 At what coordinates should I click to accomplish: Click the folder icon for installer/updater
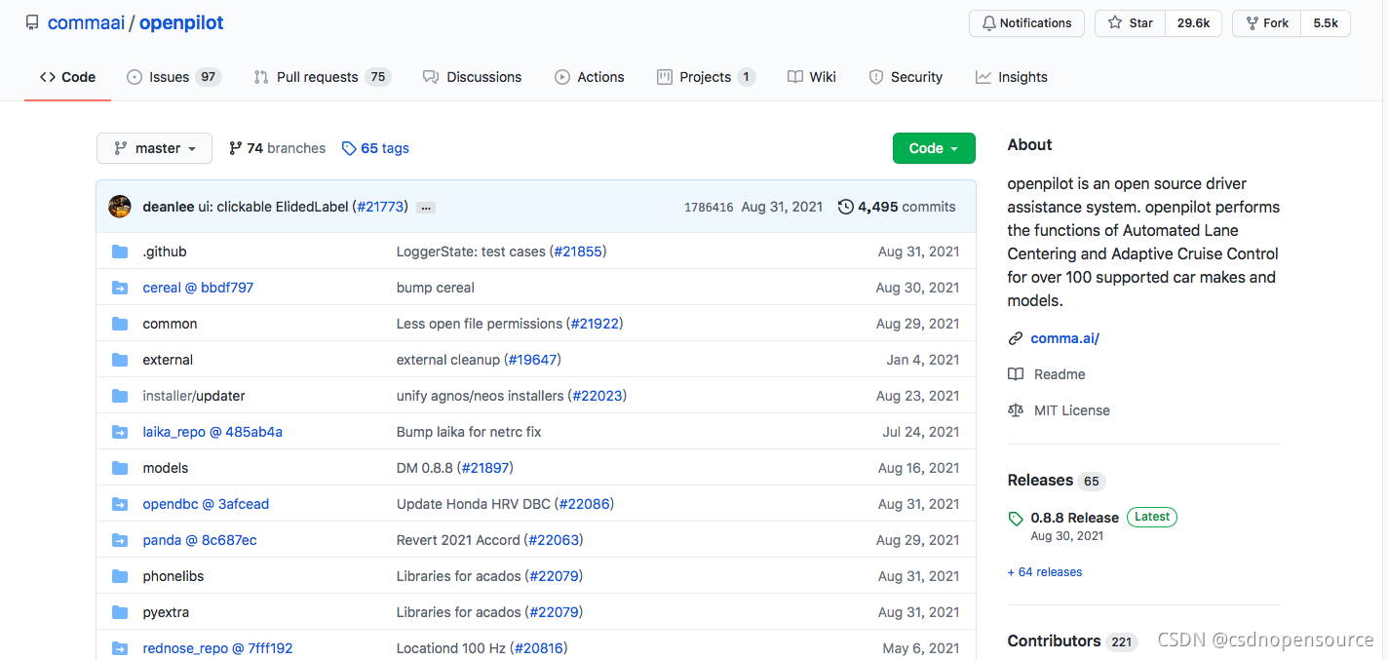coord(120,396)
